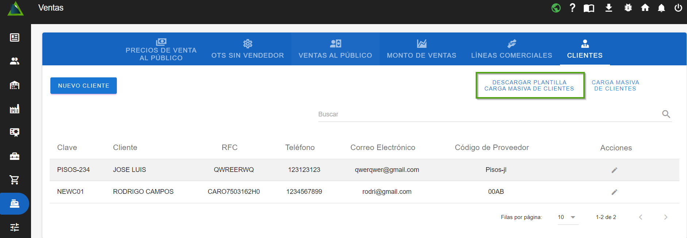
Task: Open notifications bell
Action: coord(661,8)
